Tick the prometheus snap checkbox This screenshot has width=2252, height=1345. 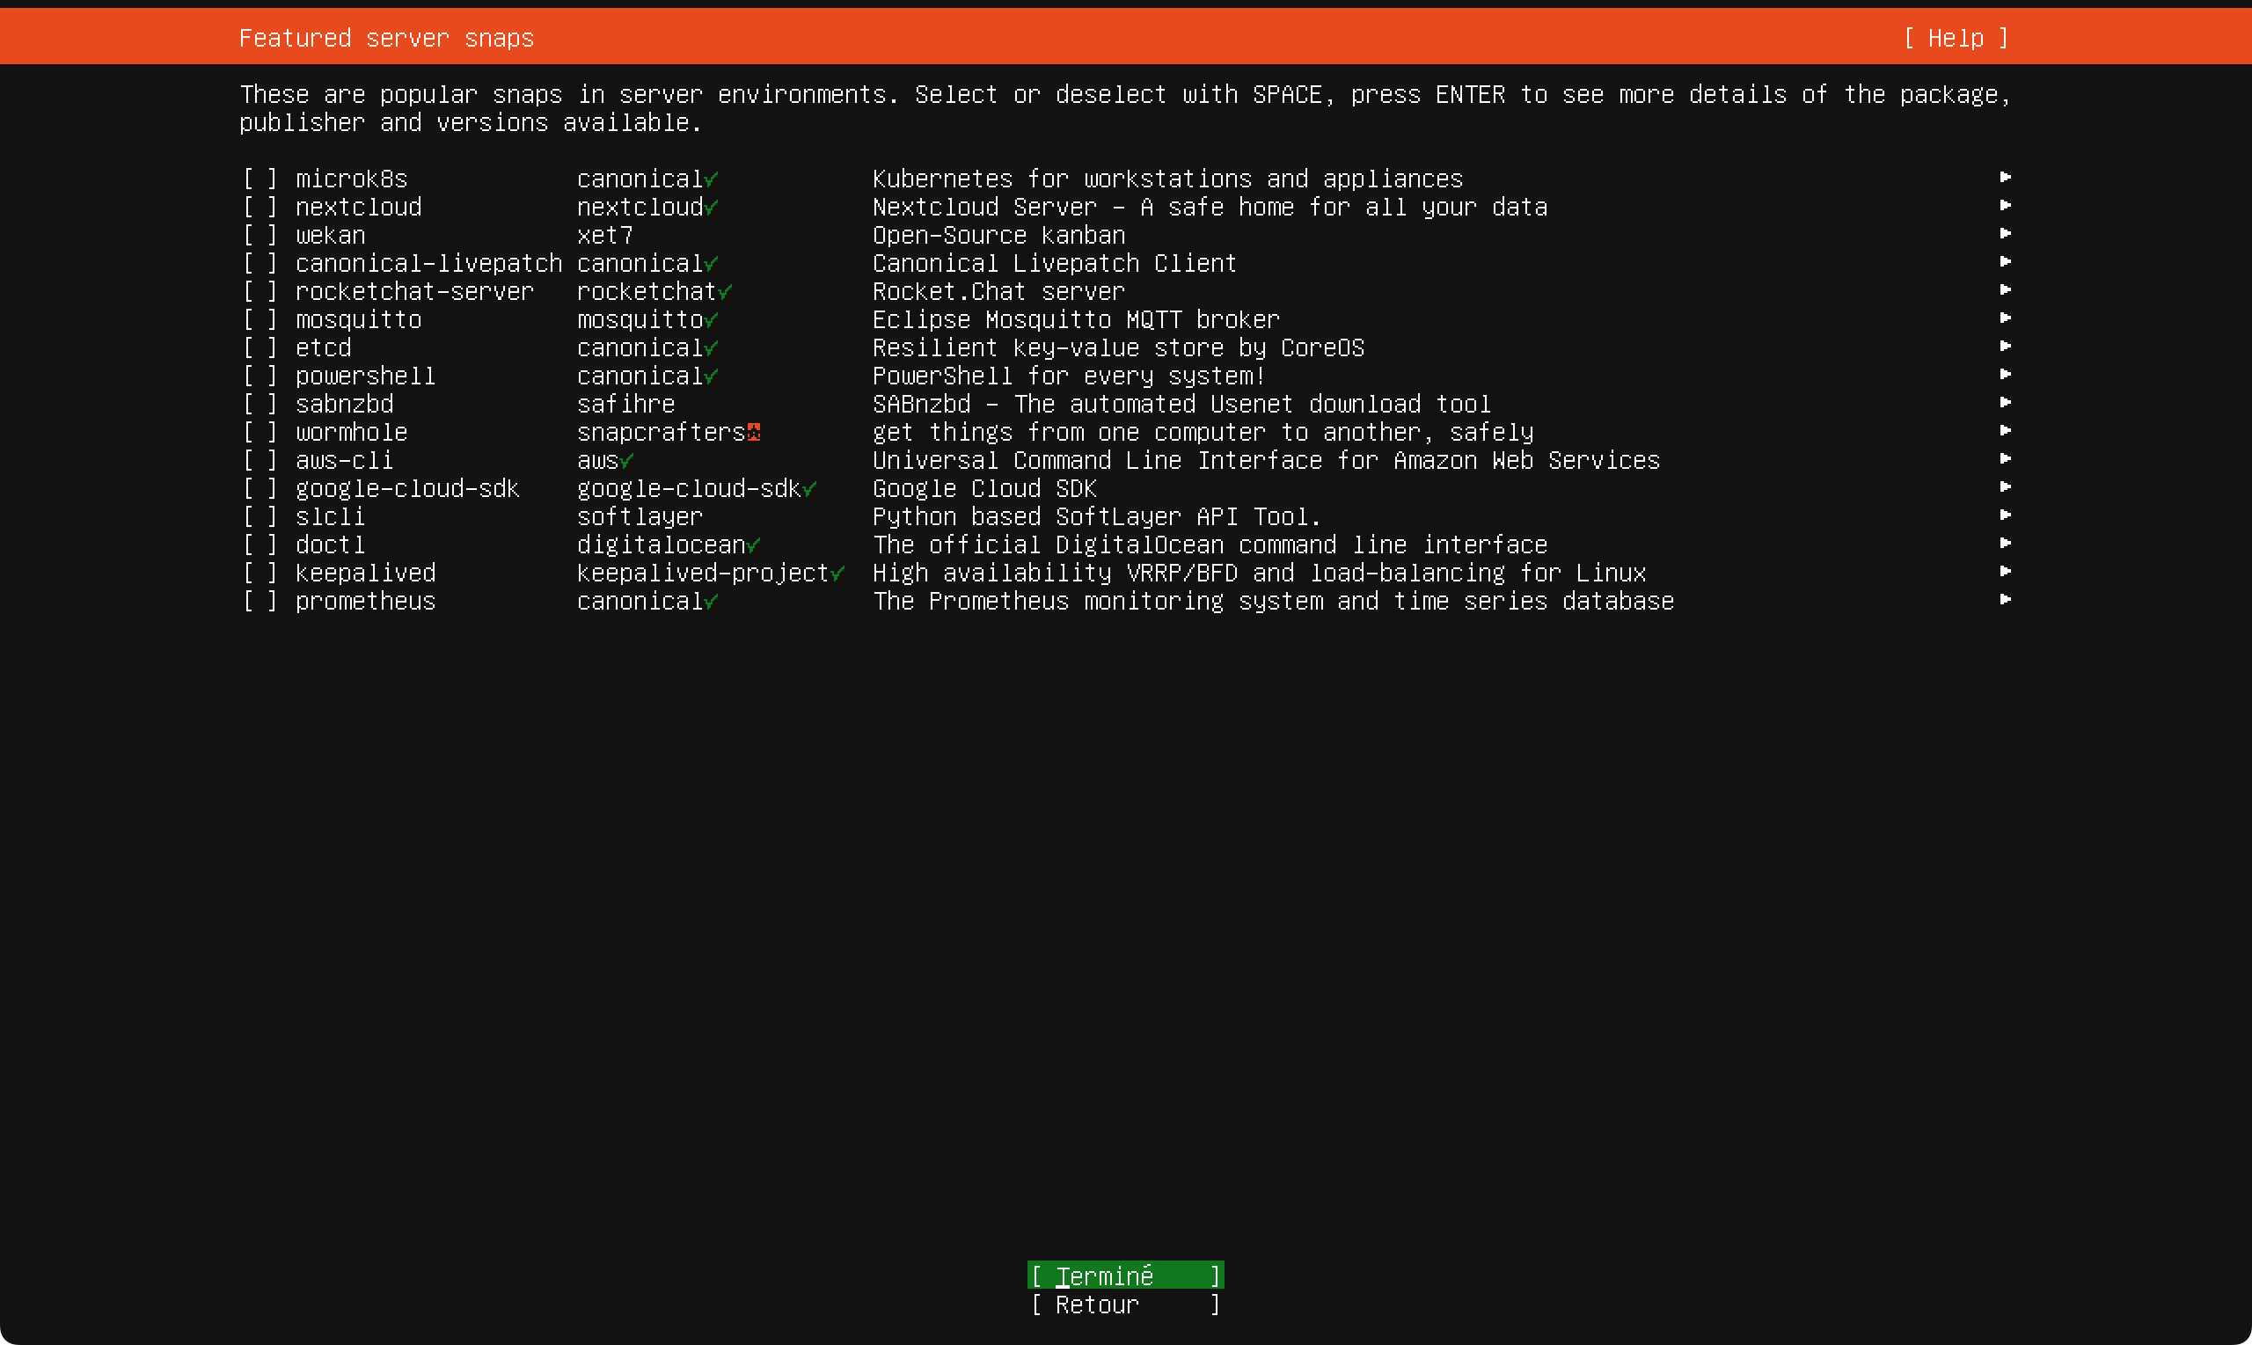tap(260, 601)
